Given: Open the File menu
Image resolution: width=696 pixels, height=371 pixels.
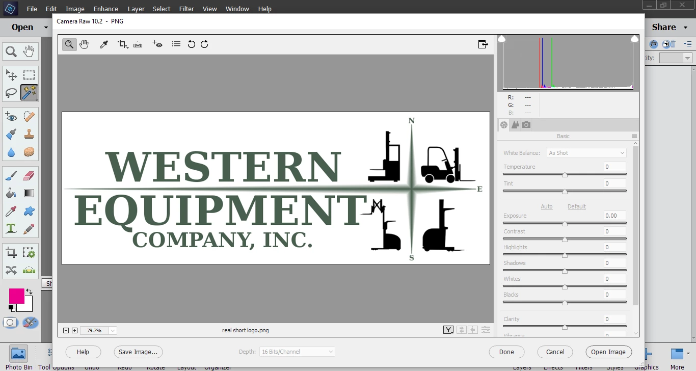Looking at the screenshot, I should point(32,9).
